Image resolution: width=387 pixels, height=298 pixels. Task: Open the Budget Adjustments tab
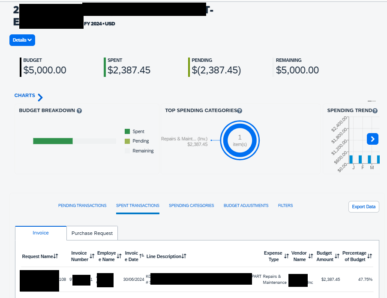[x=246, y=206]
